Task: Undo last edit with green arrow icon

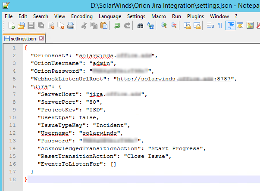Action: point(117,26)
